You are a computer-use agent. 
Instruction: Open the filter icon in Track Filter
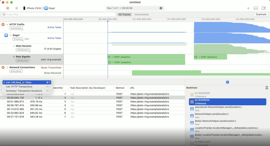tap(4, 14)
